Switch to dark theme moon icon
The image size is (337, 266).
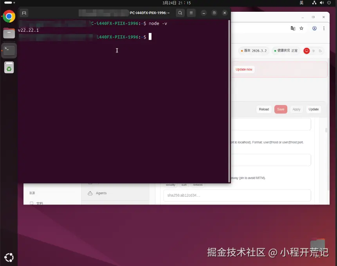click(320, 51)
